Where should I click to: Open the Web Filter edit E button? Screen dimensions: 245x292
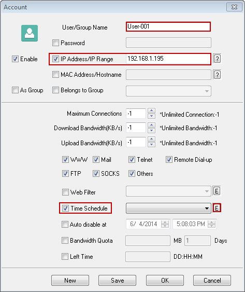pos(217,191)
